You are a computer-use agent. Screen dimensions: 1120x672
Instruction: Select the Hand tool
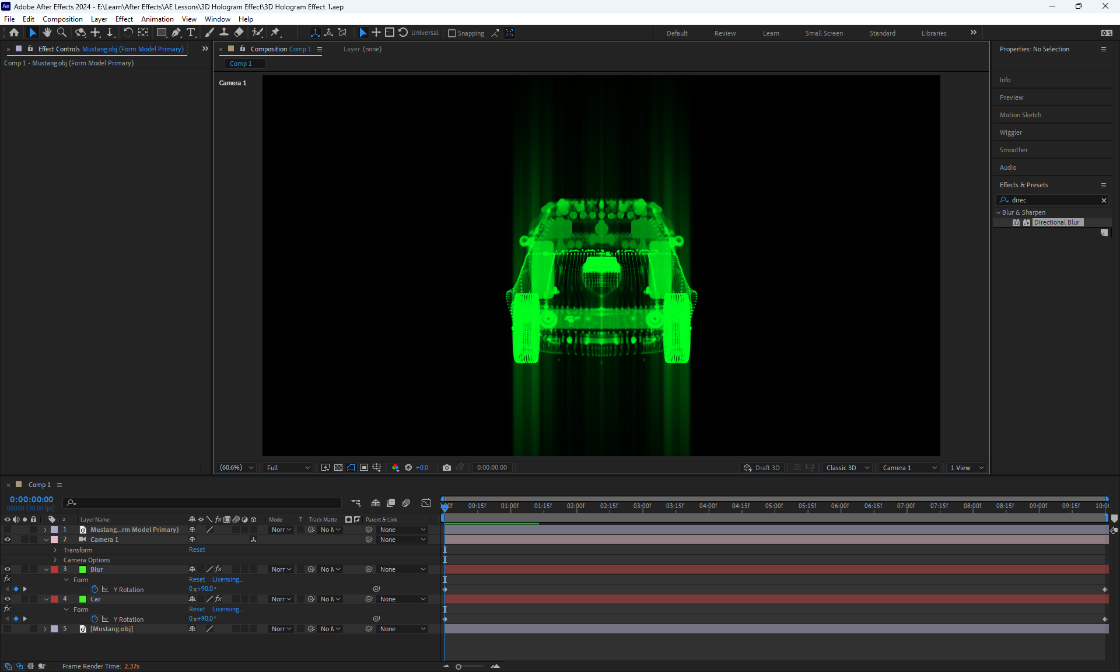[x=47, y=33]
